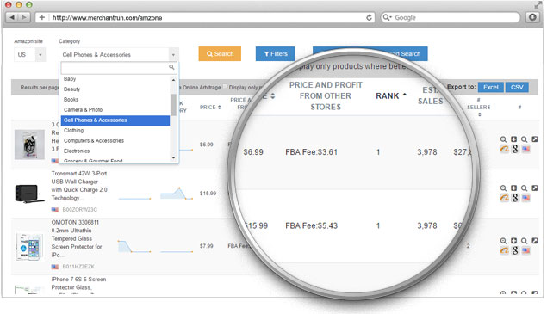Select Baby from category list
Screen dimensions: 547x314
coord(115,79)
